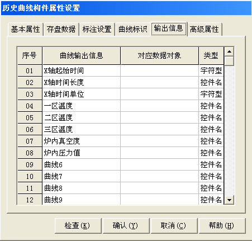Click data object cell for X轴起始时间
252x241 pixels.
[x=160, y=70]
